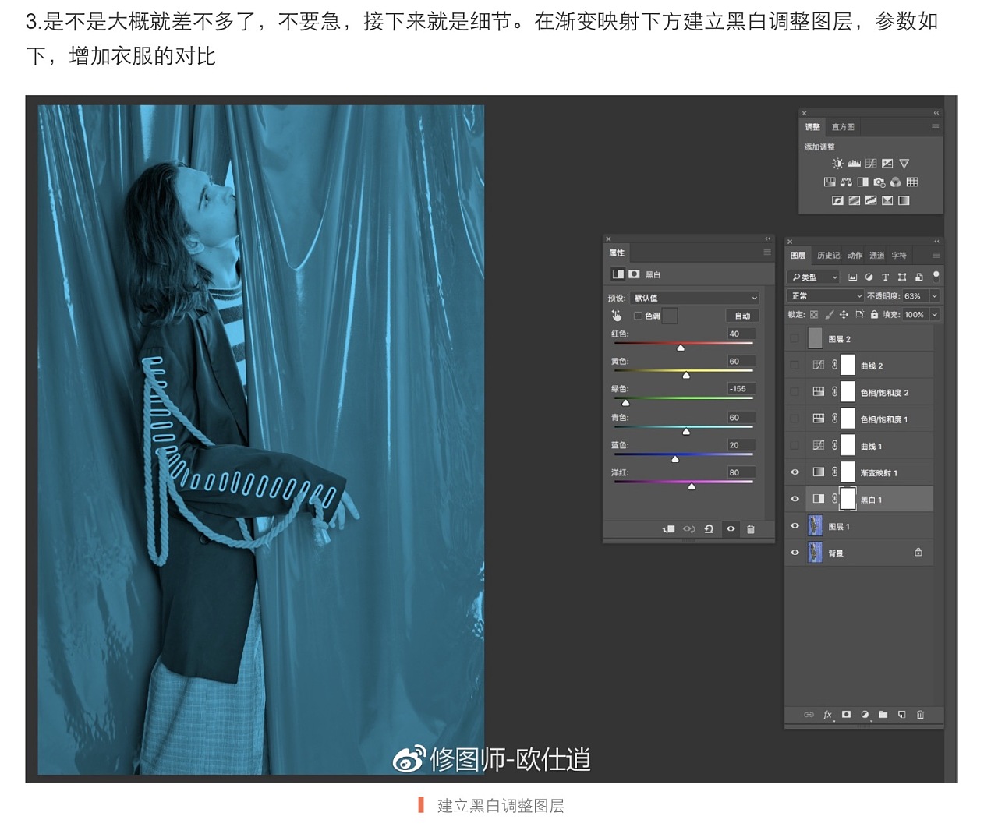Image resolution: width=998 pixels, height=834 pixels.
Task: Add a Threshold adjustment
Action: click(871, 200)
